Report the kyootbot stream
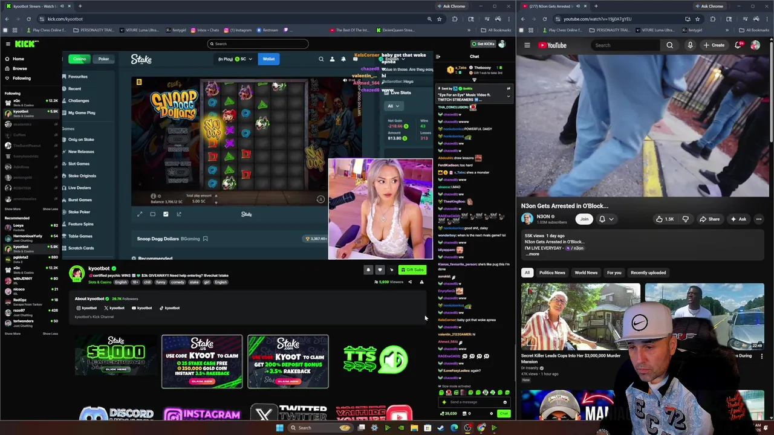This screenshot has width=774, height=435. [x=421, y=282]
